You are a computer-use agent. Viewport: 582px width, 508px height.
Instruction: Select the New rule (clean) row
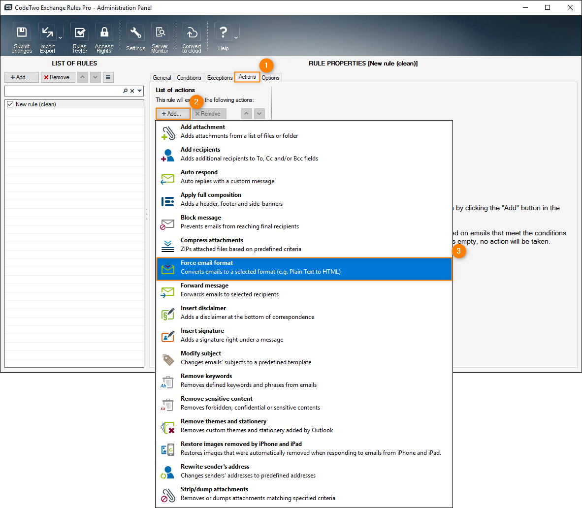74,104
